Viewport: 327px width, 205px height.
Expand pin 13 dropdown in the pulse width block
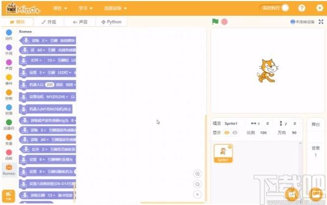(51, 195)
